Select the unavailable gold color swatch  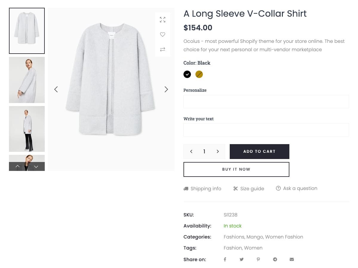[x=199, y=74]
